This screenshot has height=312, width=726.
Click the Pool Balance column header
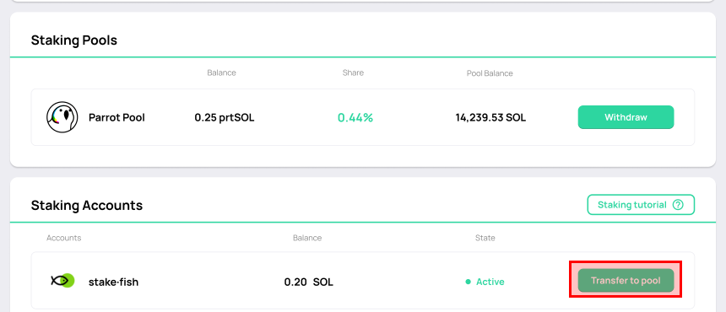pos(490,73)
